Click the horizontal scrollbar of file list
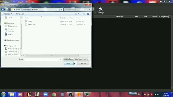This screenshot has height=97, width=173. tap(52, 55)
